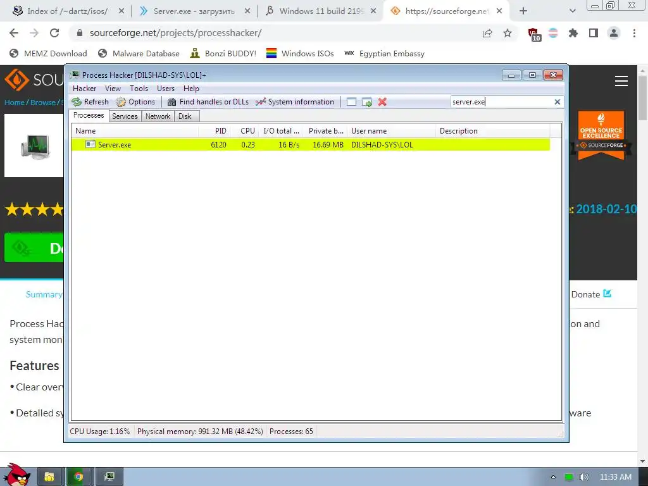Select the Server.exe process row
This screenshot has height=486, width=648.
[310, 145]
